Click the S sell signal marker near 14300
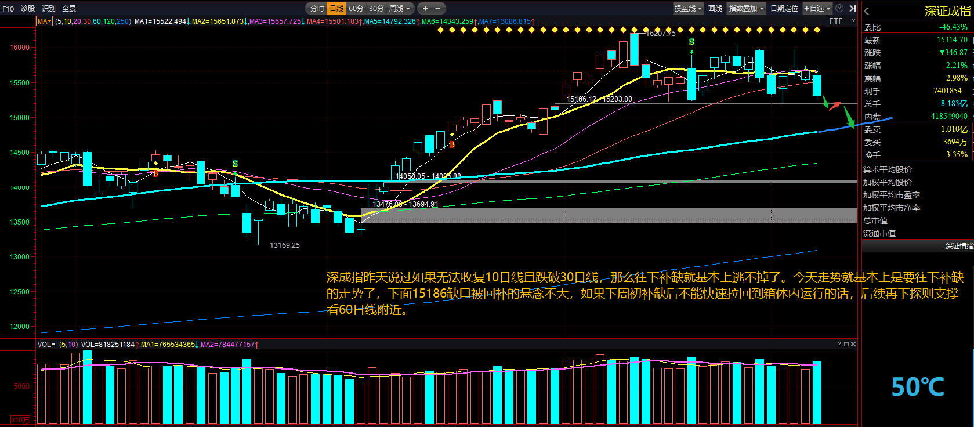Viewport: 974px width, 427px height. 235,164
